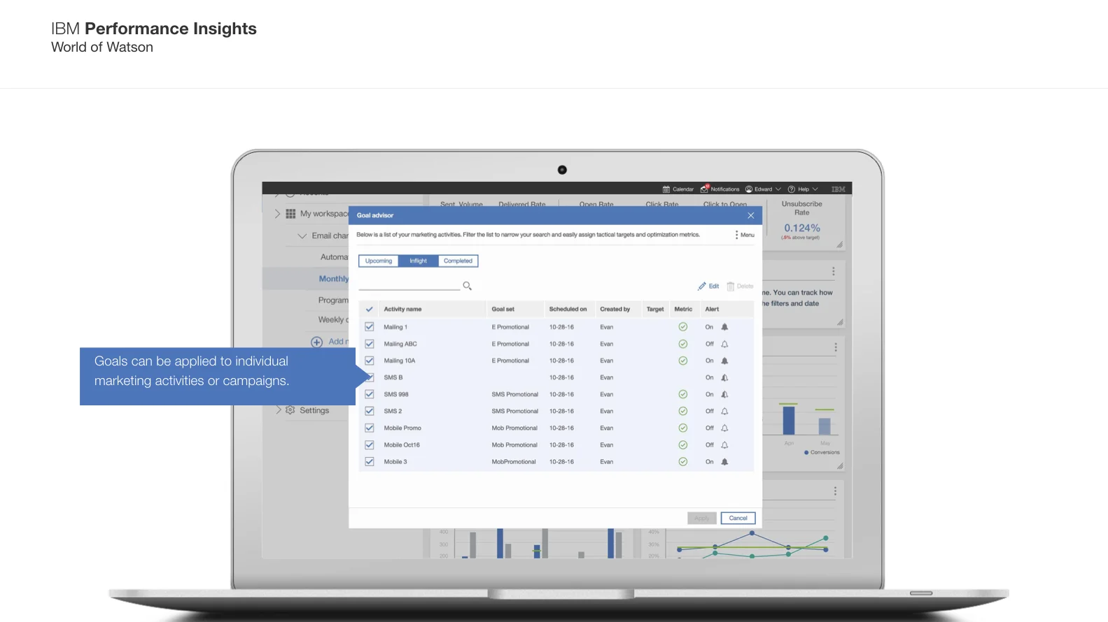Screen dimensions: 1108x622
Task: Uncheck the Mobile 3 row checkbox
Action: (x=370, y=462)
